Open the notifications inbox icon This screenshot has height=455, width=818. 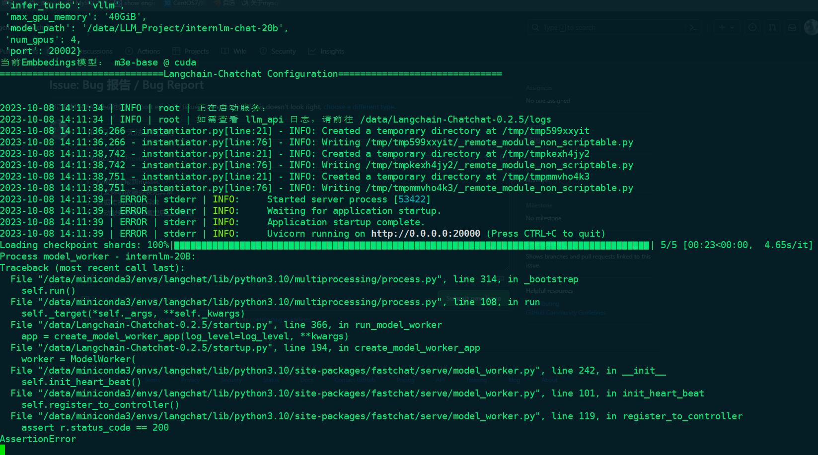point(791,27)
